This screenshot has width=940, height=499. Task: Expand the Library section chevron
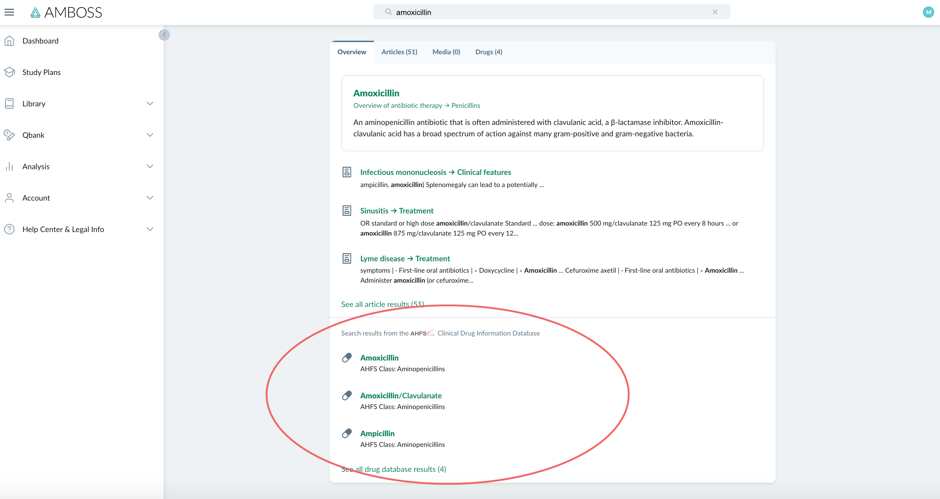click(150, 104)
